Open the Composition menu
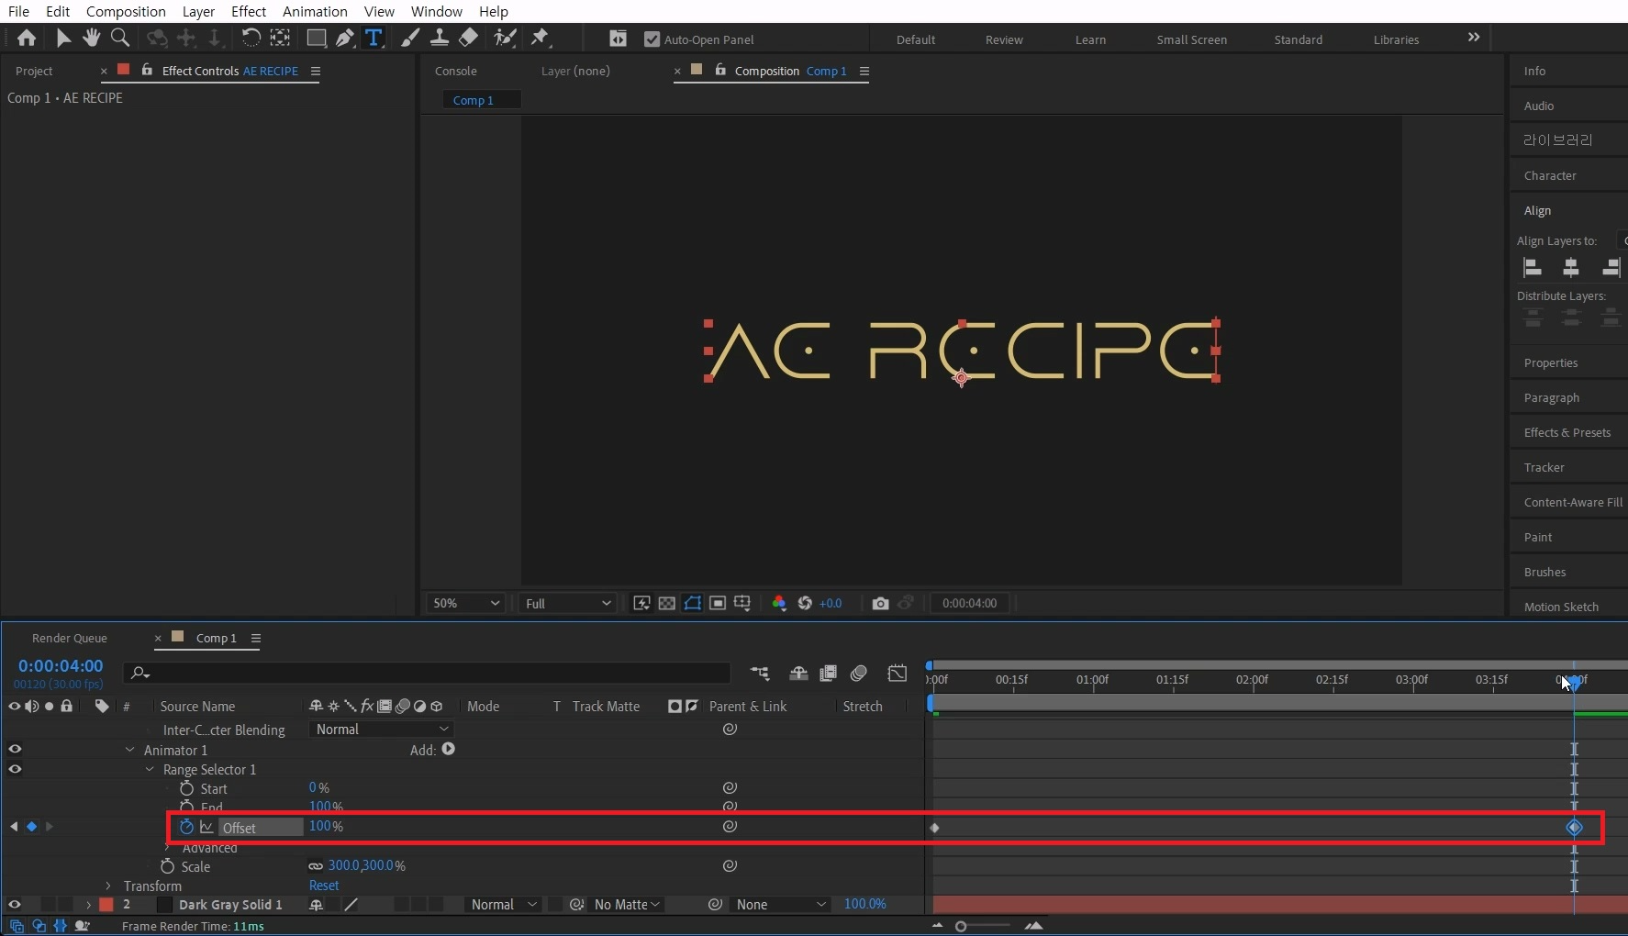The width and height of the screenshot is (1628, 936). coord(126,11)
